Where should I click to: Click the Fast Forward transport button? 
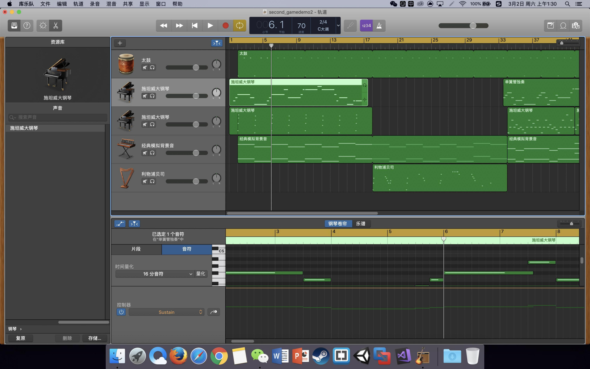coord(179,26)
